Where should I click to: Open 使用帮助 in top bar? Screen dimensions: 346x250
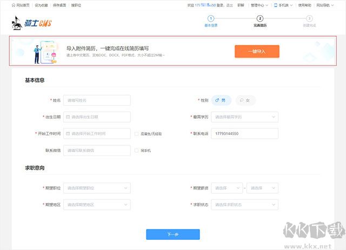tap(305, 5)
